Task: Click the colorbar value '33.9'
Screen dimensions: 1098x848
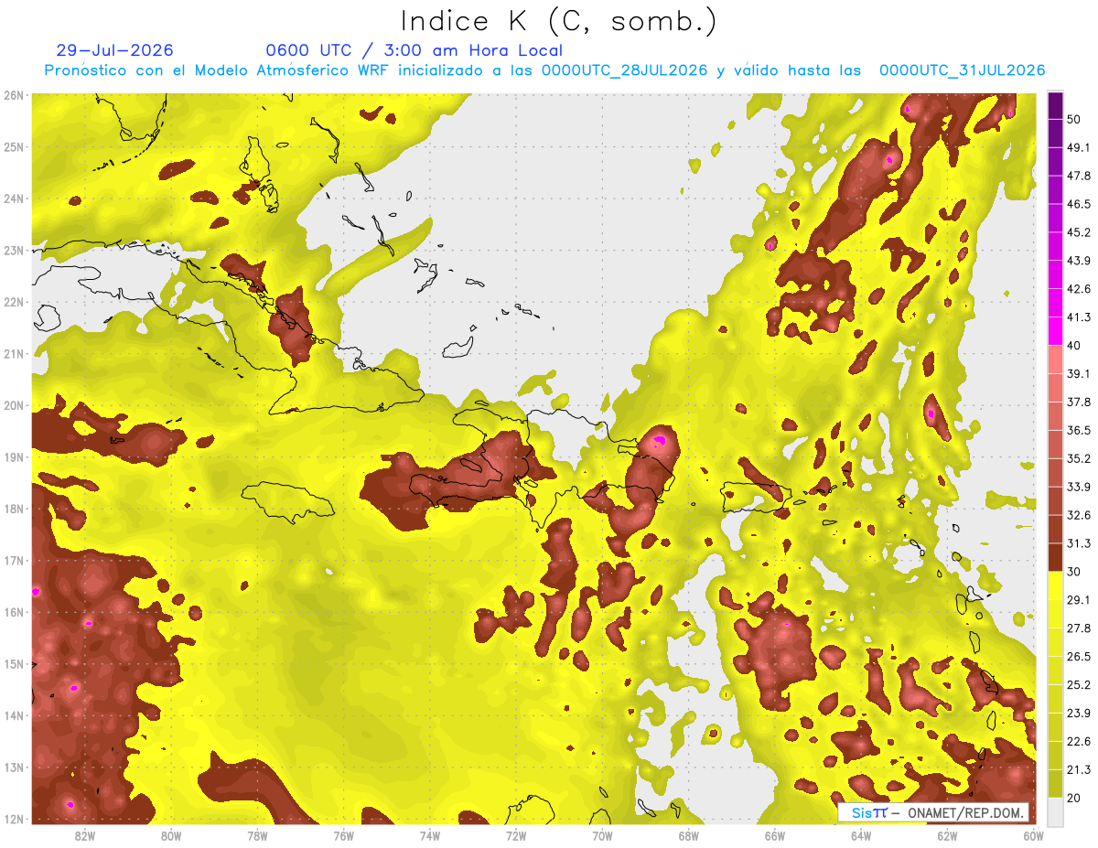Action: click(x=1078, y=486)
